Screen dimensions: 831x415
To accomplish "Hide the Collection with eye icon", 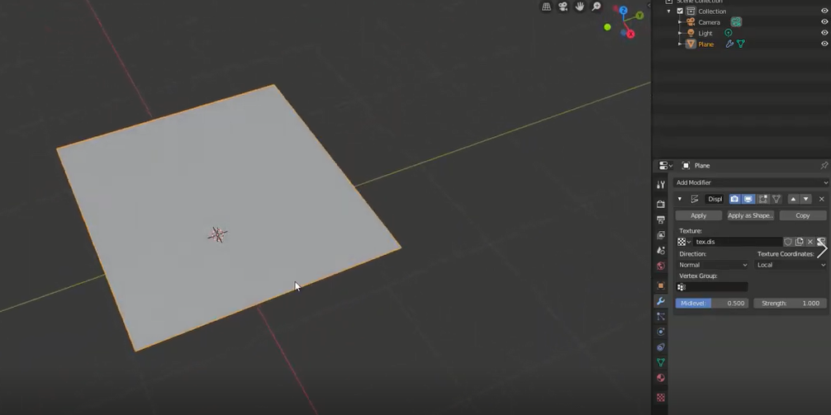I will [x=824, y=11].
